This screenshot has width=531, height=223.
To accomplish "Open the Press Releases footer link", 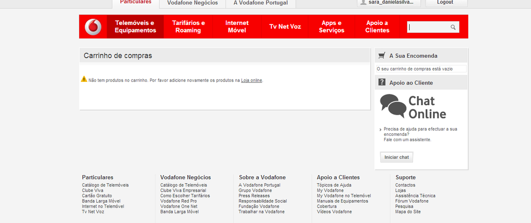I will click(x=254, y=195).
